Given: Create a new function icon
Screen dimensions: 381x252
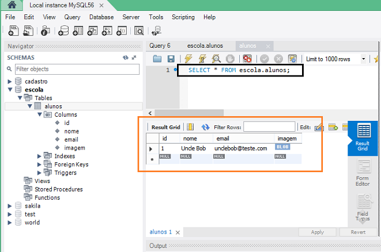Looking at the screenshot, I should (122, 31).
